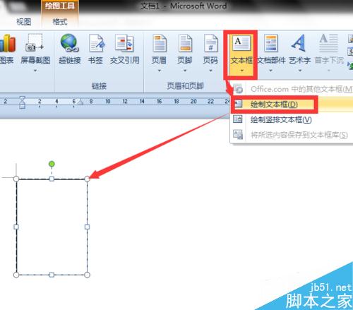This screenshot has height=310, width=353.
Task: Expand the 文本框 dropdown arrow
Action: (241, 71)
